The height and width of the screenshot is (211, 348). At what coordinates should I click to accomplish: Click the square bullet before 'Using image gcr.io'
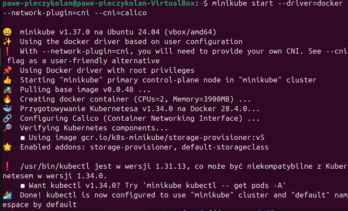[22, 138]
